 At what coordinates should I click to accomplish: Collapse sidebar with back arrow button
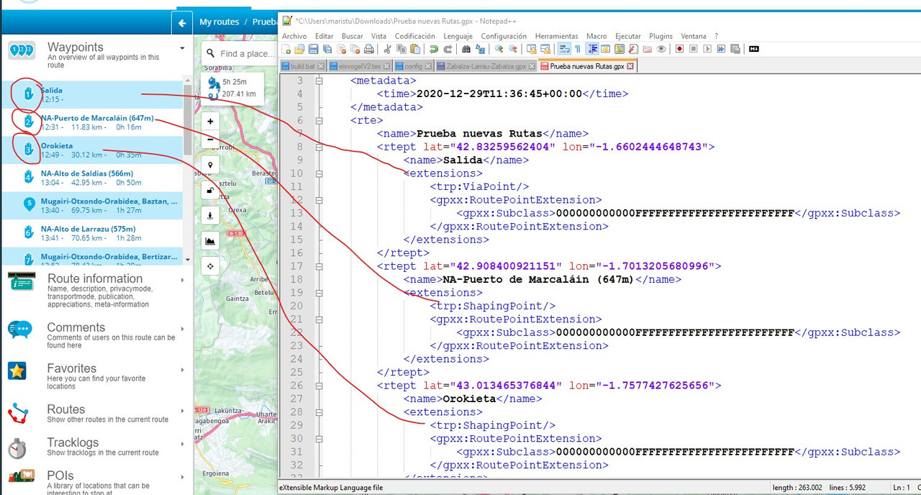click(x=182, y=22)
